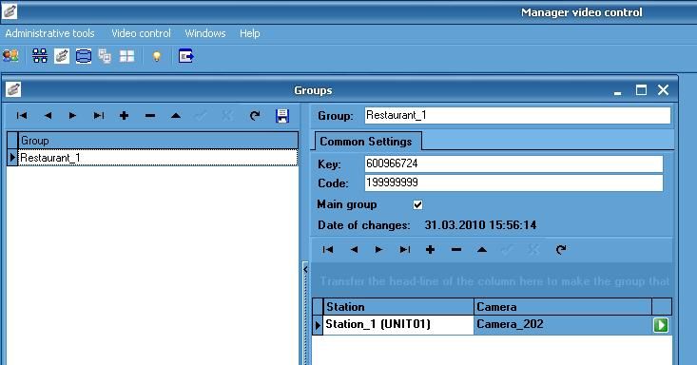697x365 pixels.
Task: Toggle the Main group checkbox
Action: coord(417,205)
